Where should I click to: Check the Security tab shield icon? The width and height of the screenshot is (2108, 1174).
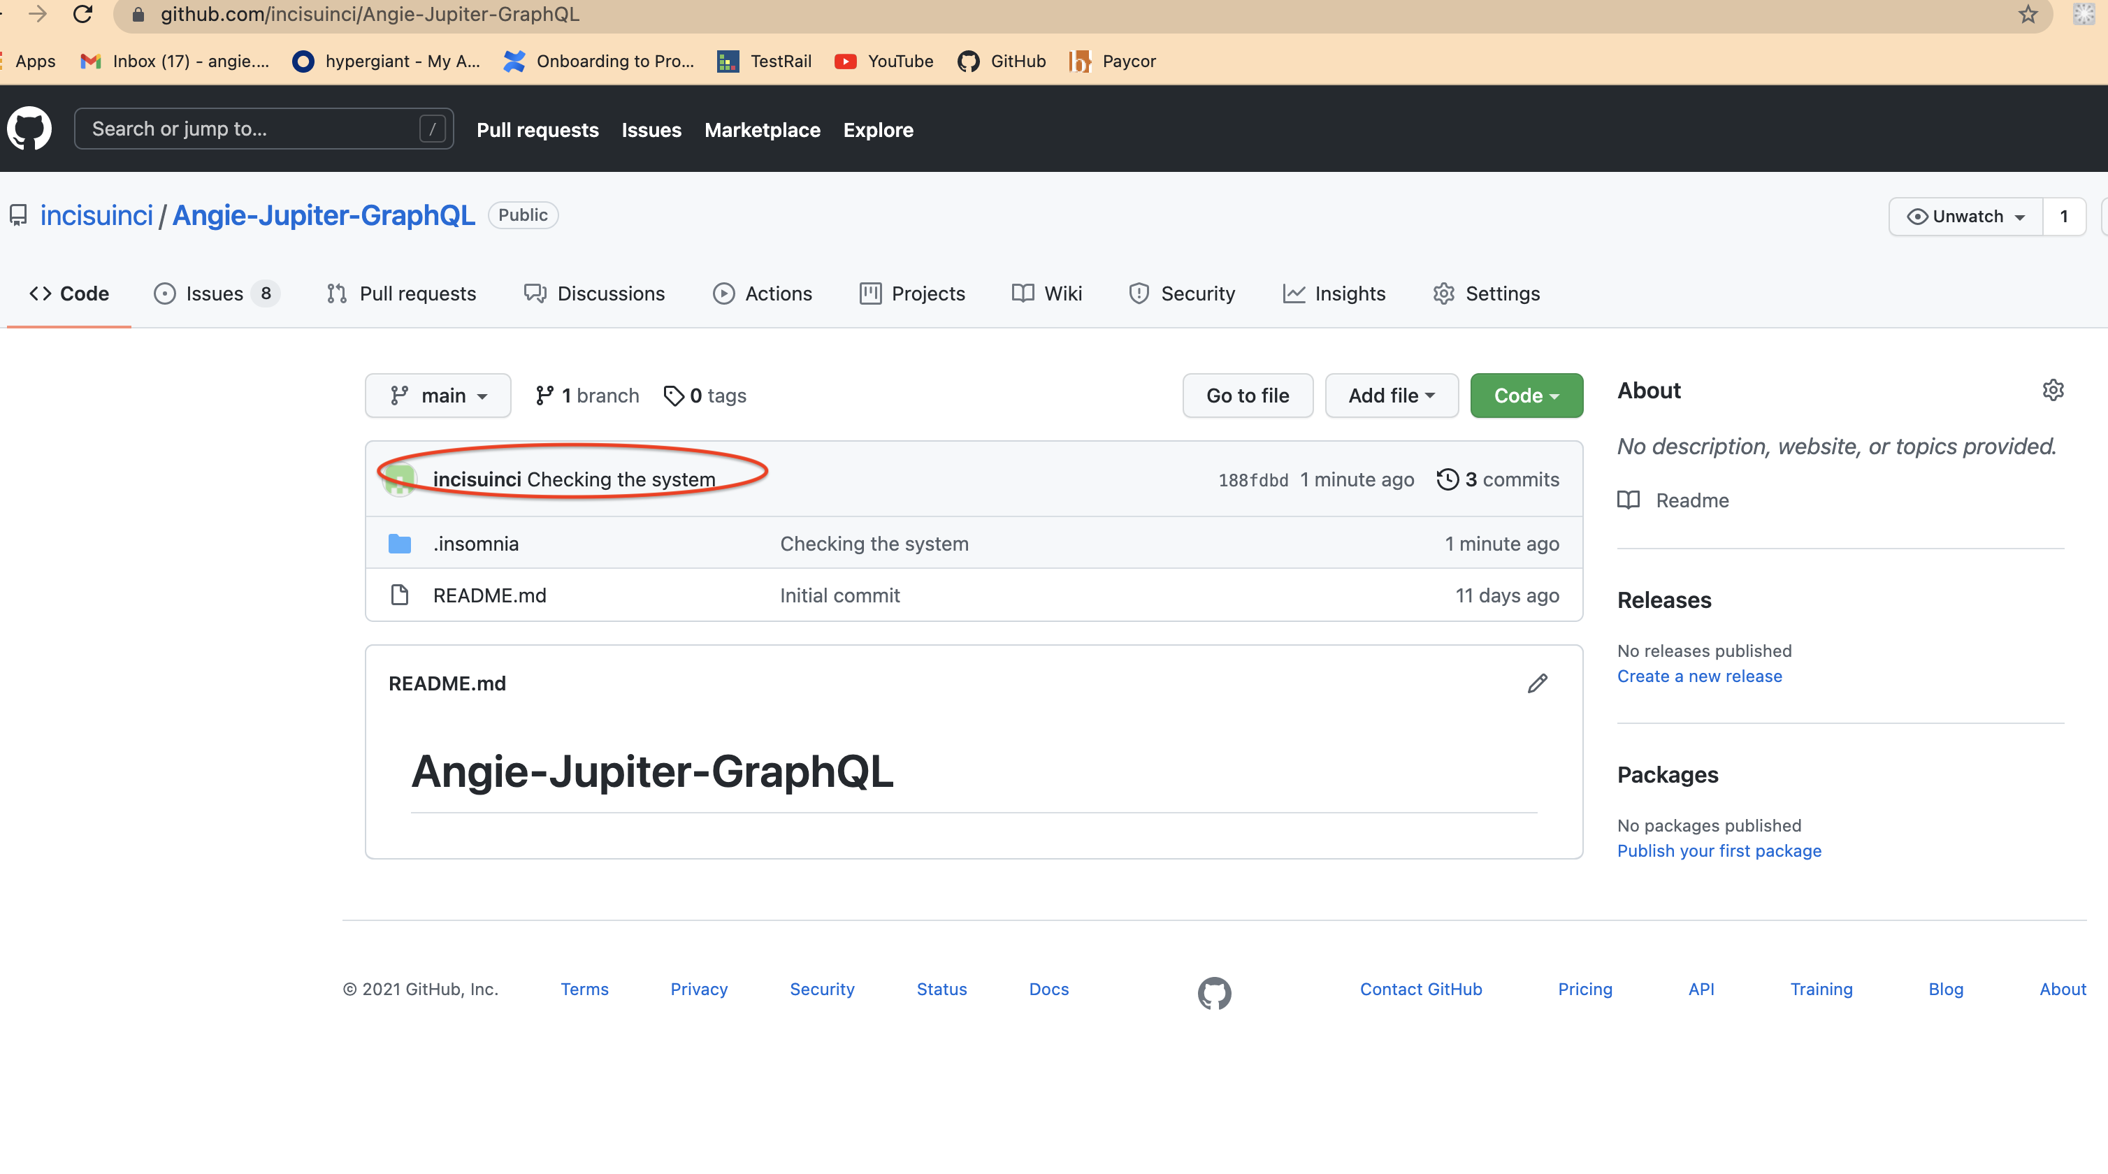(1139, 293)
